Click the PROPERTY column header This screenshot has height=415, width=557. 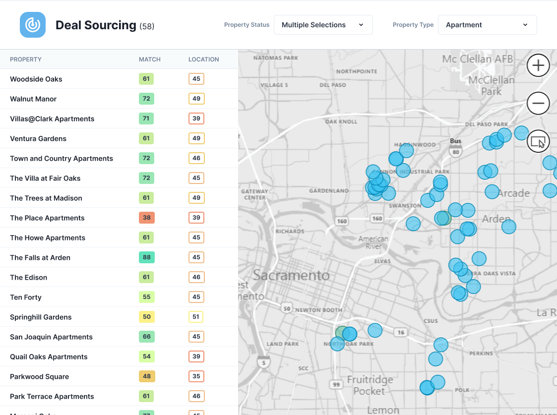pyautogui.click(x=25, y=59)
